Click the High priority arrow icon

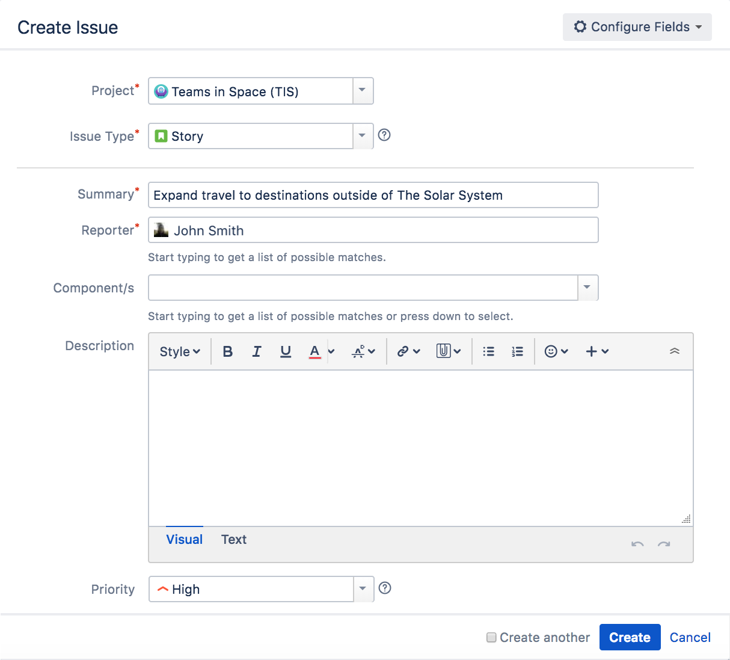tap(162, 589)
